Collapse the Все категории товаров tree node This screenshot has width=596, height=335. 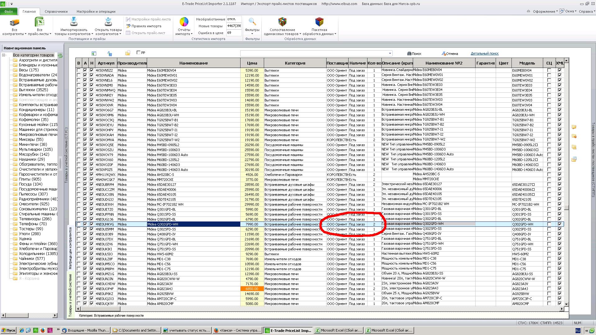[4, 55]
